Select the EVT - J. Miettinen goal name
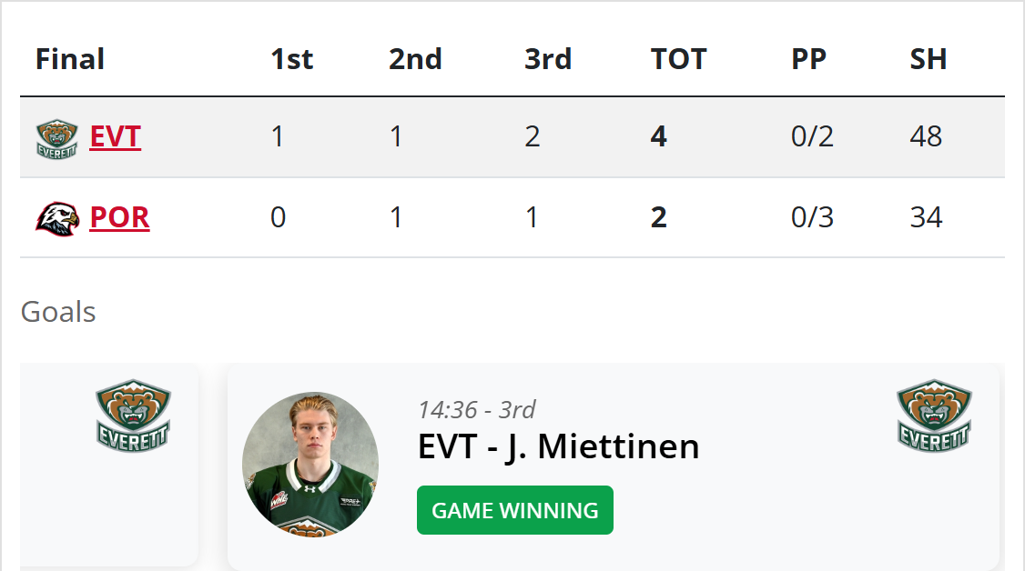Image resolution: width=1025 pixels, height=571 pixels. click(558, 446)
